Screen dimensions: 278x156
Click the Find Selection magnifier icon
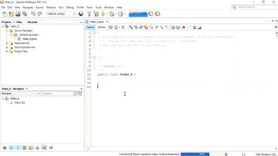131,27
